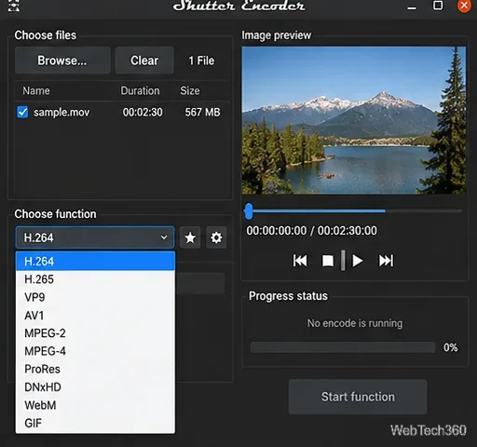Click the mountain lake preview image
Screen dimensions: 477x447
coord(354,120)
